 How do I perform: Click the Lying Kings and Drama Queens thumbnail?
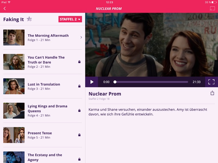click(14, 111)
